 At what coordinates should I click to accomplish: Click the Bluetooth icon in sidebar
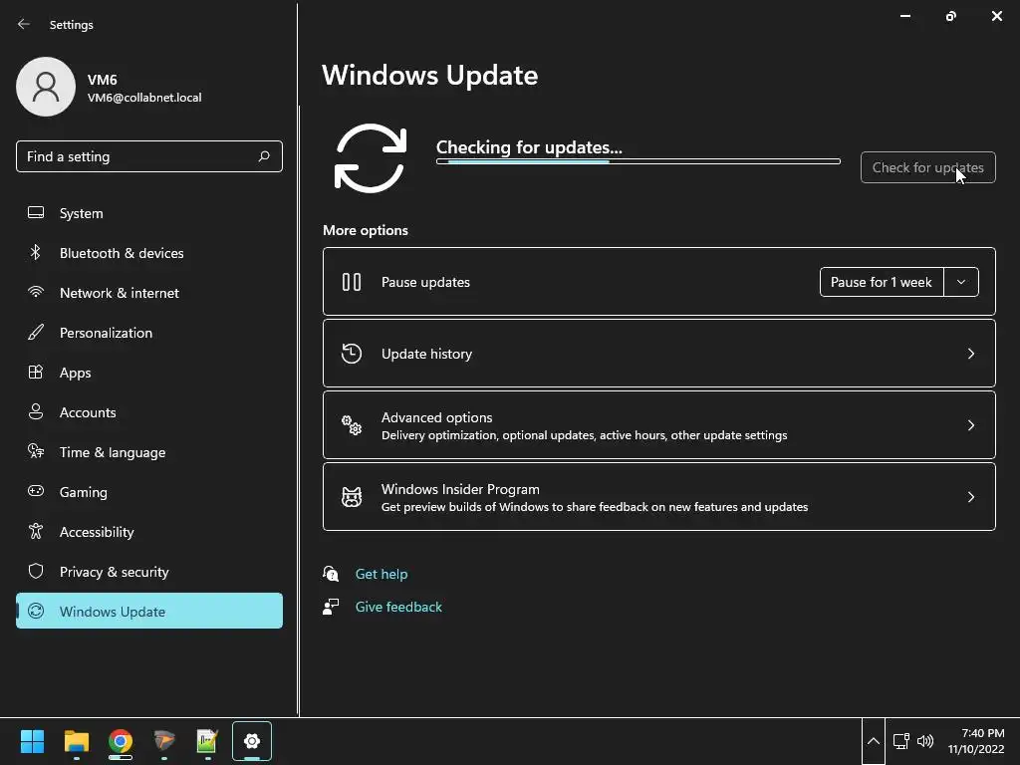click(x=36, y=252)
